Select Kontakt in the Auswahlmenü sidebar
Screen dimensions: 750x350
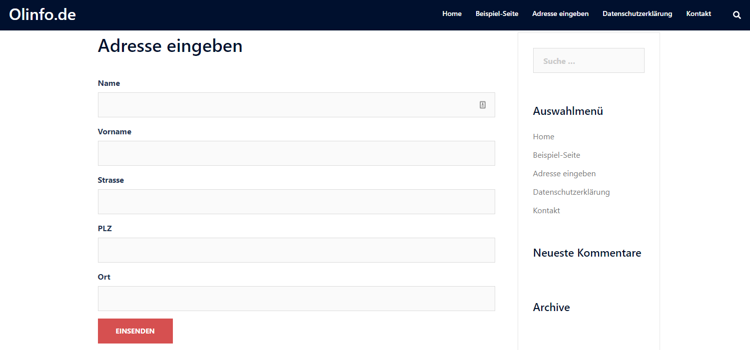[x=547, y=211]
